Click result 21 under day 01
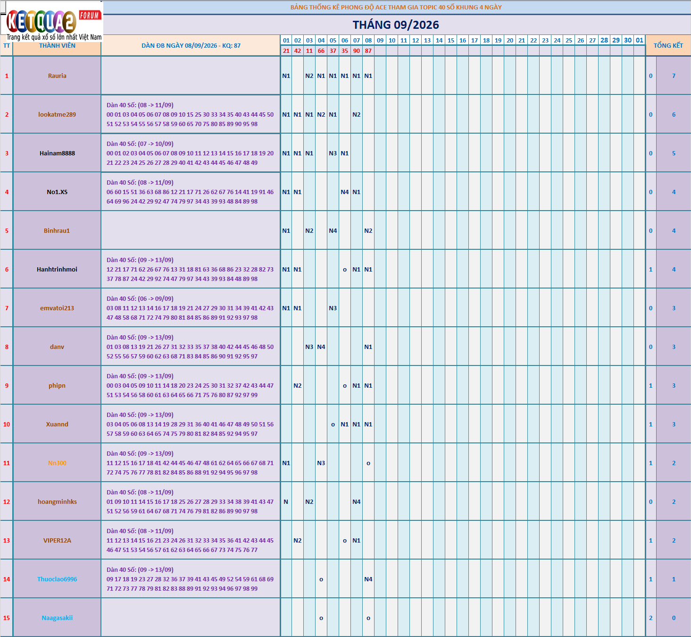 tap(286, 51)
